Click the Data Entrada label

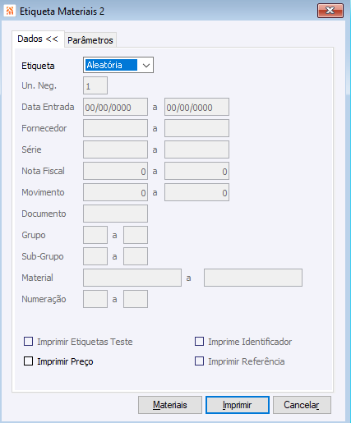point(48,107)
